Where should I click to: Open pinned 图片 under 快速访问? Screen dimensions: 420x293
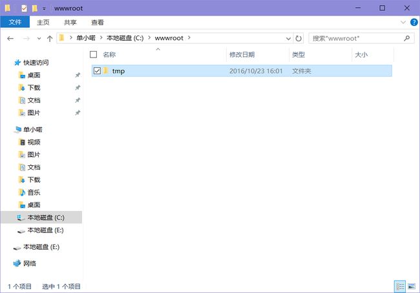coord(34,113)
